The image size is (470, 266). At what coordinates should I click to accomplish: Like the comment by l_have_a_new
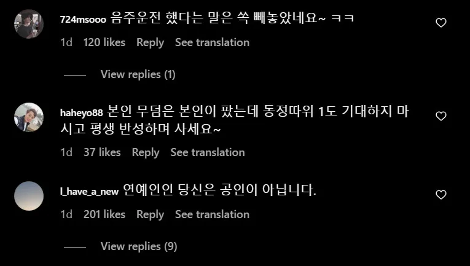pyautogui.click(x=441, y=195)
